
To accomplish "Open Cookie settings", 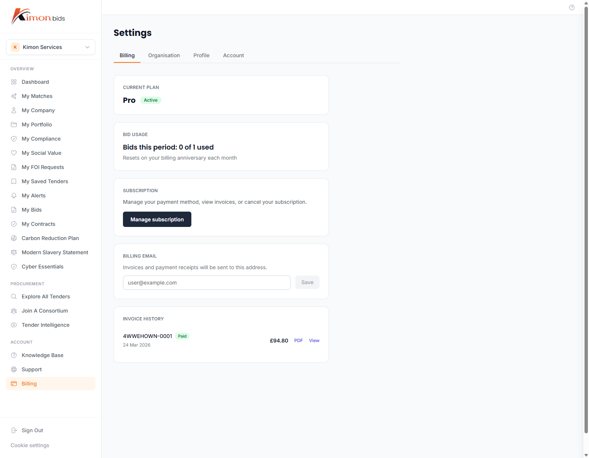I will click(x=30, y=445).
